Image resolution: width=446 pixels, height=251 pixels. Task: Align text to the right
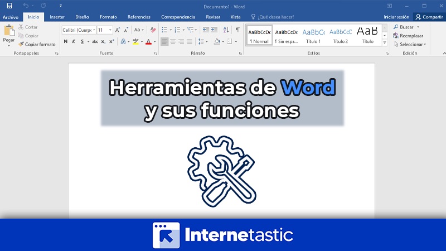pos(181,41)
